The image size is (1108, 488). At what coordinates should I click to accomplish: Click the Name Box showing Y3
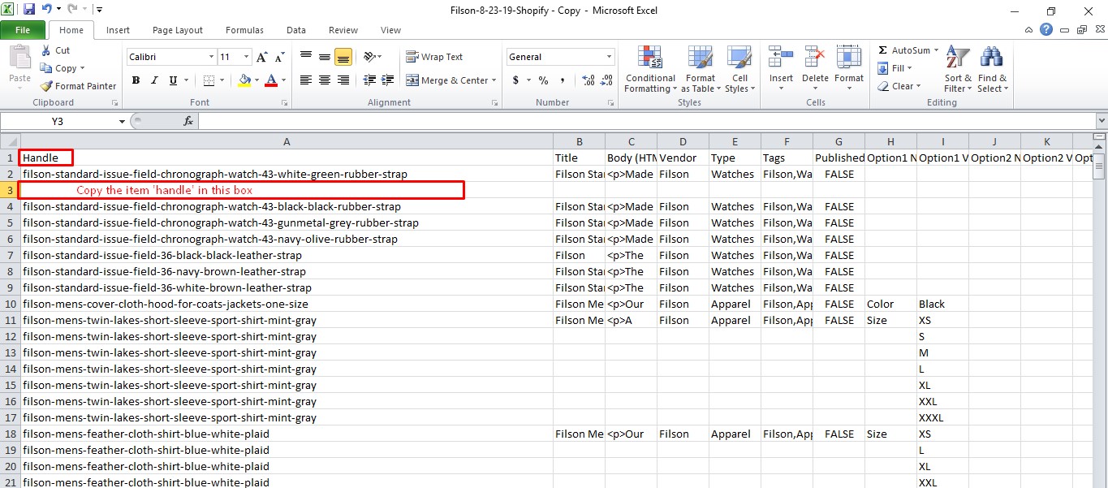point(58,121)
